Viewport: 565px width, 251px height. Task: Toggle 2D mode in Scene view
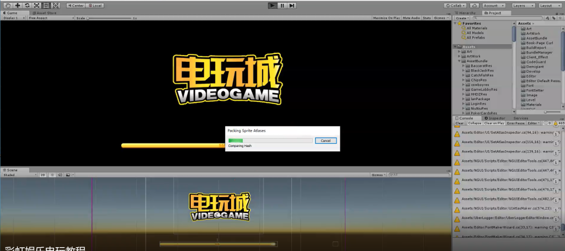coord(42,174)
